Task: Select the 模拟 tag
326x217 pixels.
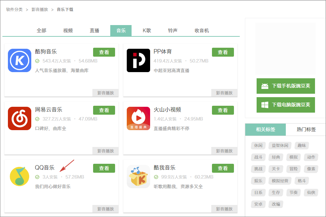Action: tap(293, 157)
